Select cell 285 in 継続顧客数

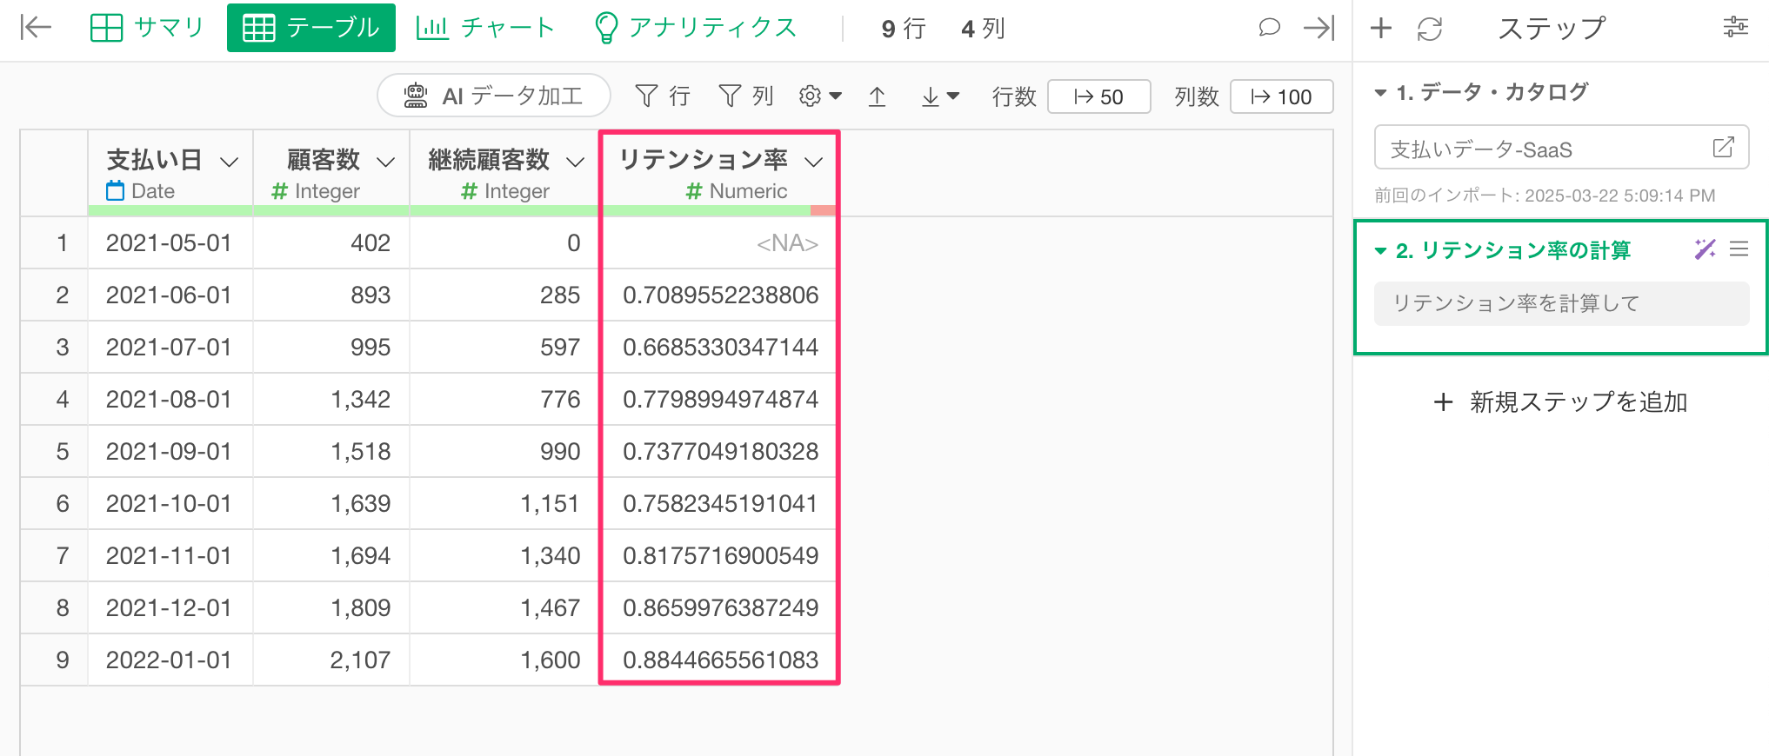tap(504, 295)
